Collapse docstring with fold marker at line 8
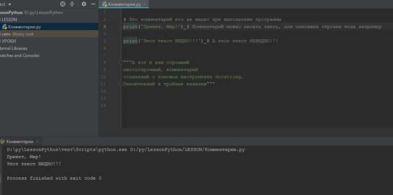393x195 pixels. click(121, 62)
